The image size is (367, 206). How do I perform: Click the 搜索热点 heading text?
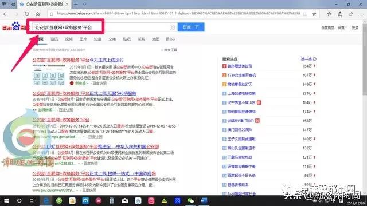229,59
